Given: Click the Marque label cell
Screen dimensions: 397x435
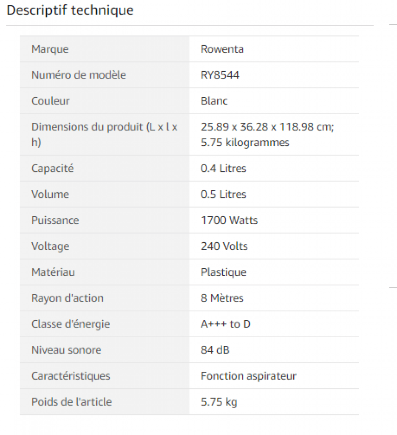Looking at the screenshot, I should point(50,49).
